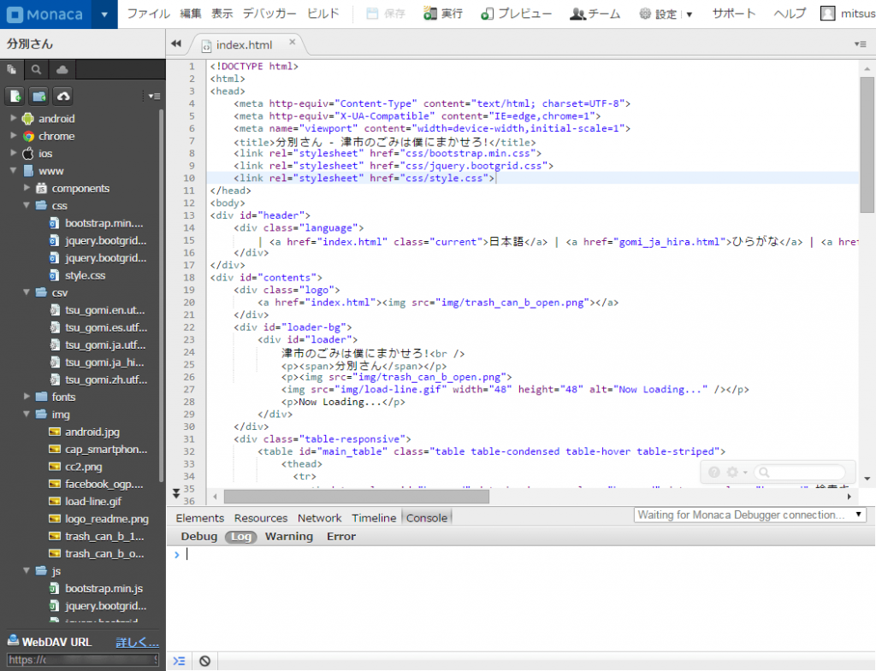Click the プレビュー preview toolbar button
The width and height of the screenshot is (876, 671).
pyautogui.click(x=516, y=14)
